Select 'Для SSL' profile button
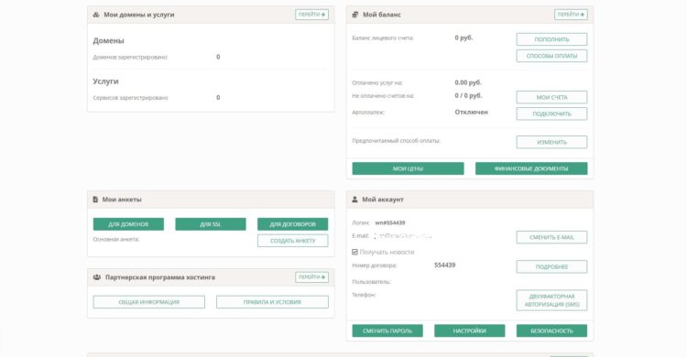The width and height of the screenshot is (687, 357). 211,224
